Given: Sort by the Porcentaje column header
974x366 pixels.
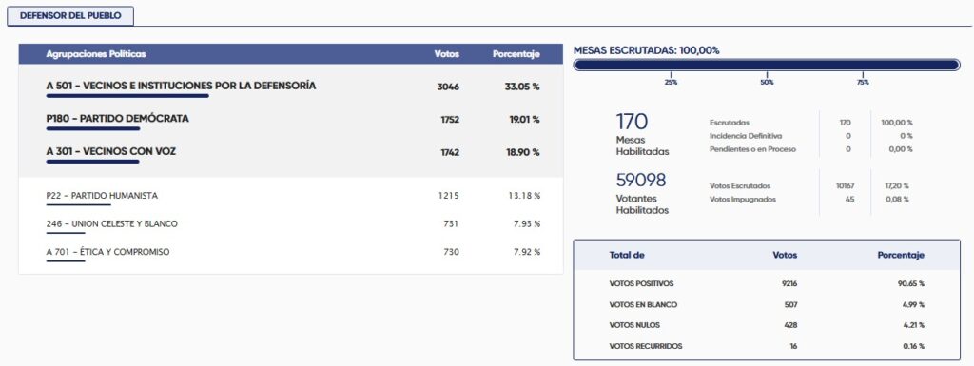Looking at the screenshot, I should [x=516, y=54].
